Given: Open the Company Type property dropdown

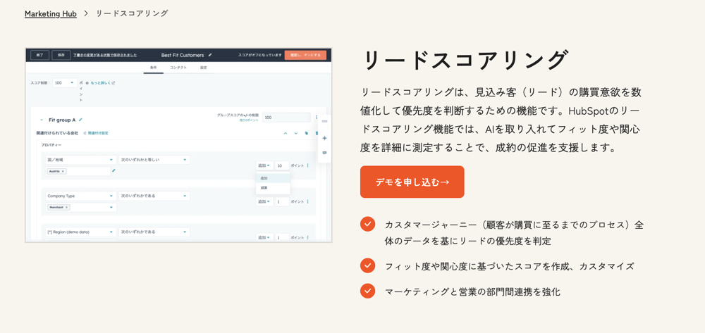Looking at the screenshot, I should click(81, 196).
